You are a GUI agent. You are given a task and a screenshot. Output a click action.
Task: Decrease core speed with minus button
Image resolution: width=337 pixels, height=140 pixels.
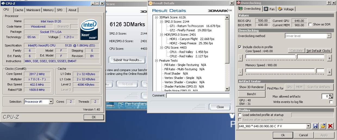pos(240,58)
